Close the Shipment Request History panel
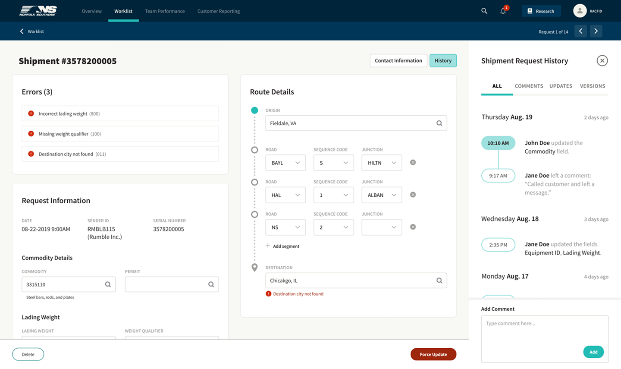Image resolution: width=621 pixels, height=369 pixels. pos(602,61)
